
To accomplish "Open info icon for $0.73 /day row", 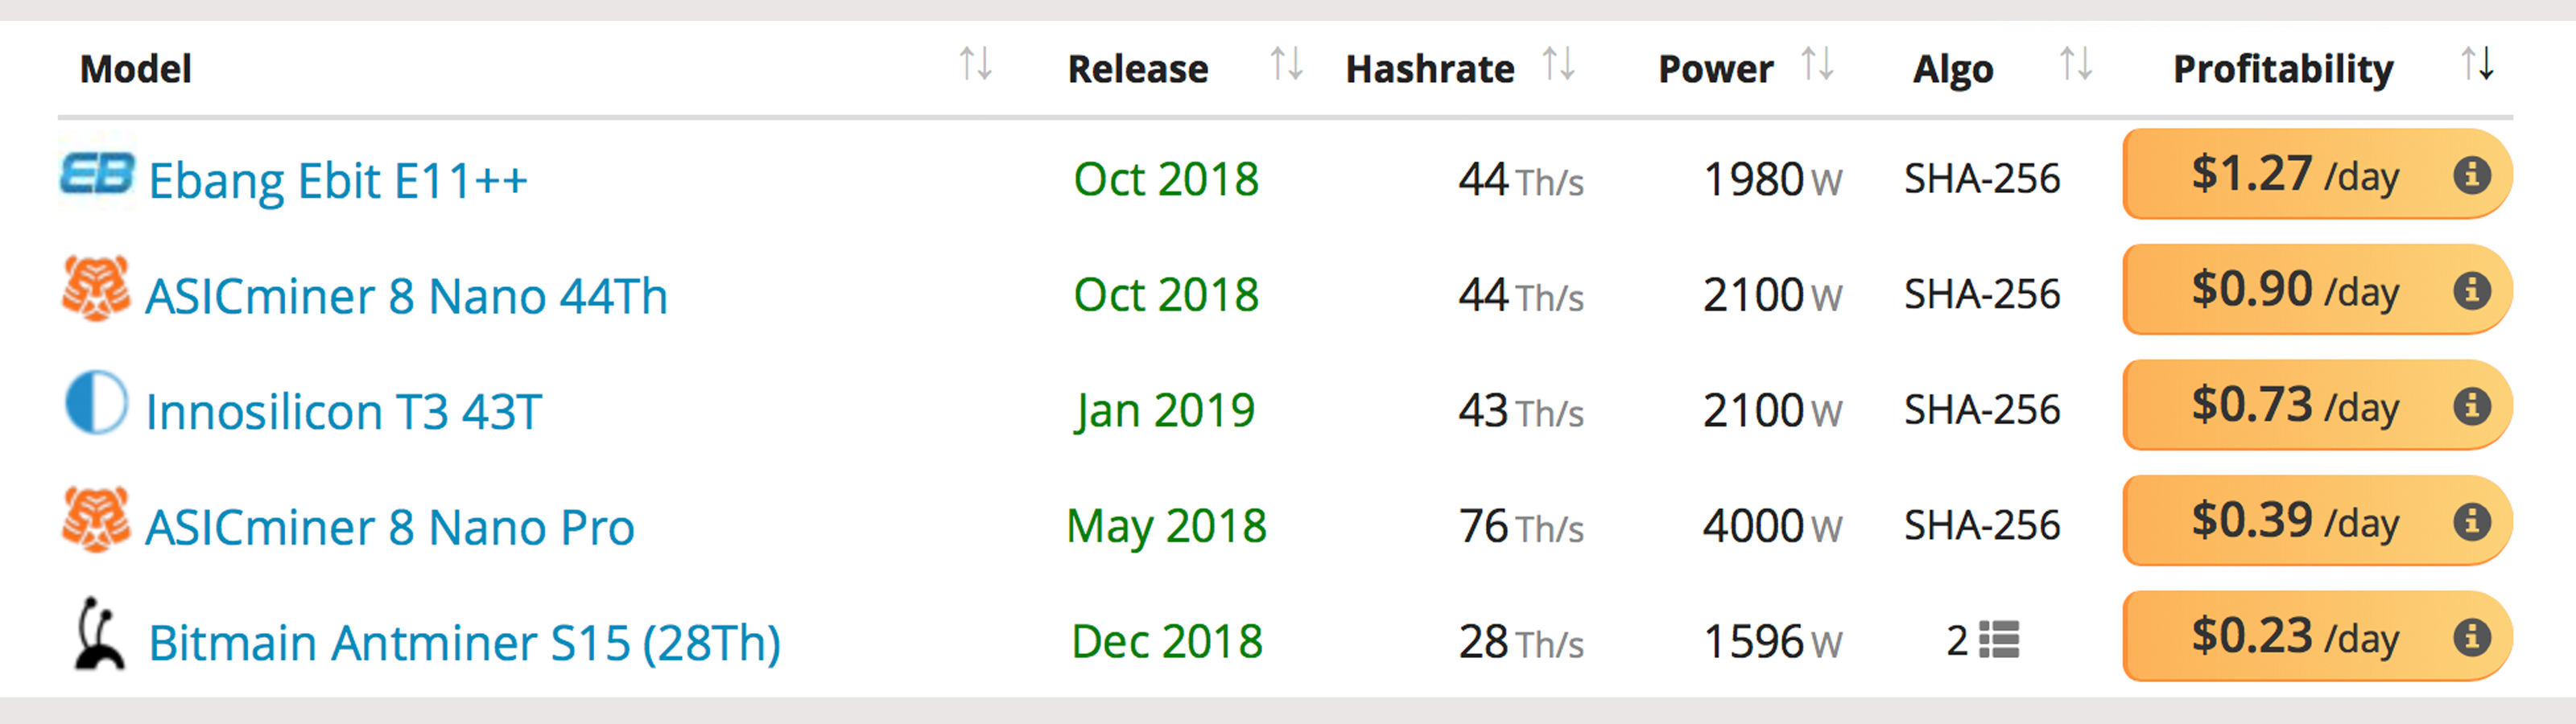I will [x=2471, y=406].
